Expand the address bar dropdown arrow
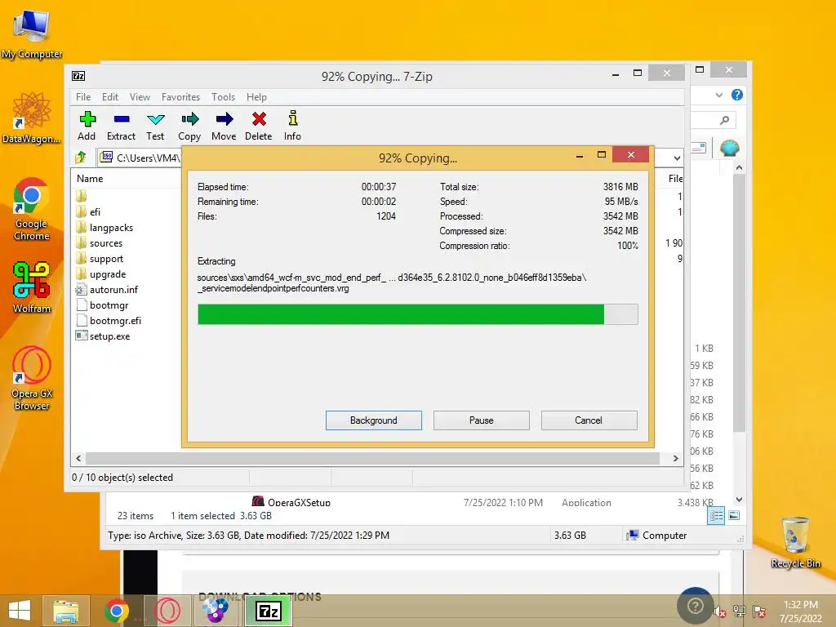 pyautogui.click(x=677, y=158)
